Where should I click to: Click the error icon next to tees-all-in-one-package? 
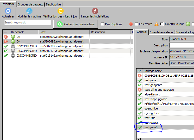(x=140, y=90)
